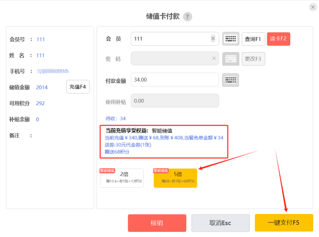The width and height of the screenshot is (319, 237).
Task: Open keypad icon beside payment amount
Action: coord(231,80)
